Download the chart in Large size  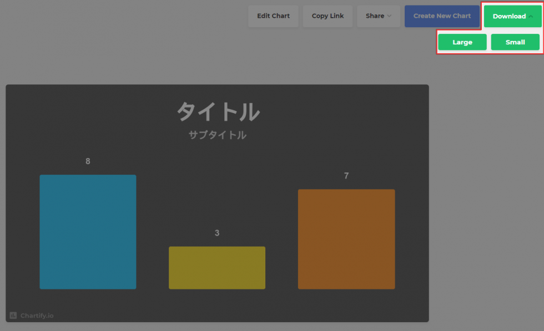(462, 42)
